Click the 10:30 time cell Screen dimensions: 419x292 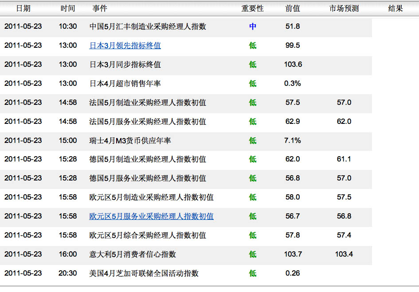(x=67, y=27)
